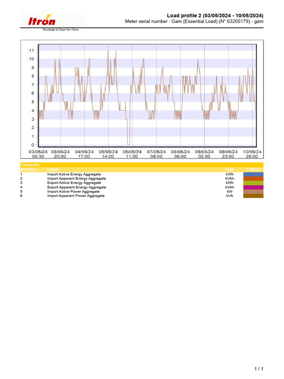The width and height of the screenshot is (284, 379).
Task: Click the meter serial number line
Action: pyautogui.click(x=194, y=21)
